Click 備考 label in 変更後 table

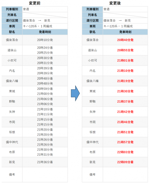(x=92, y=175)
